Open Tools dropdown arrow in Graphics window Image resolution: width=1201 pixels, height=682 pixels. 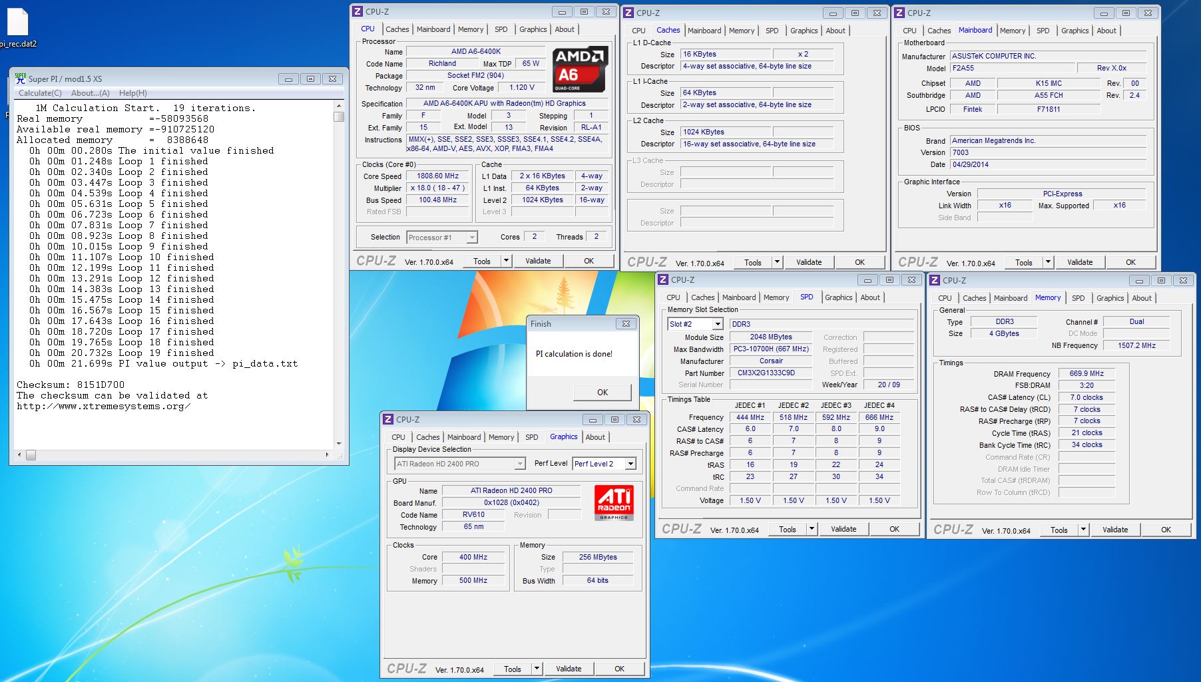click(537, 669)
